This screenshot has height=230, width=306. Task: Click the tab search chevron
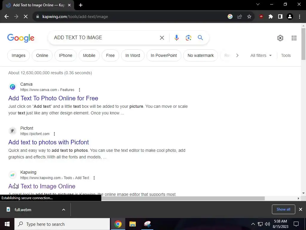tap(258, 4)
